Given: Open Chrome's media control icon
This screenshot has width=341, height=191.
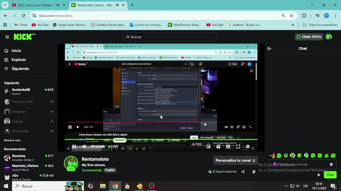Looking at the screenshot, I should [x=317, y=16].
